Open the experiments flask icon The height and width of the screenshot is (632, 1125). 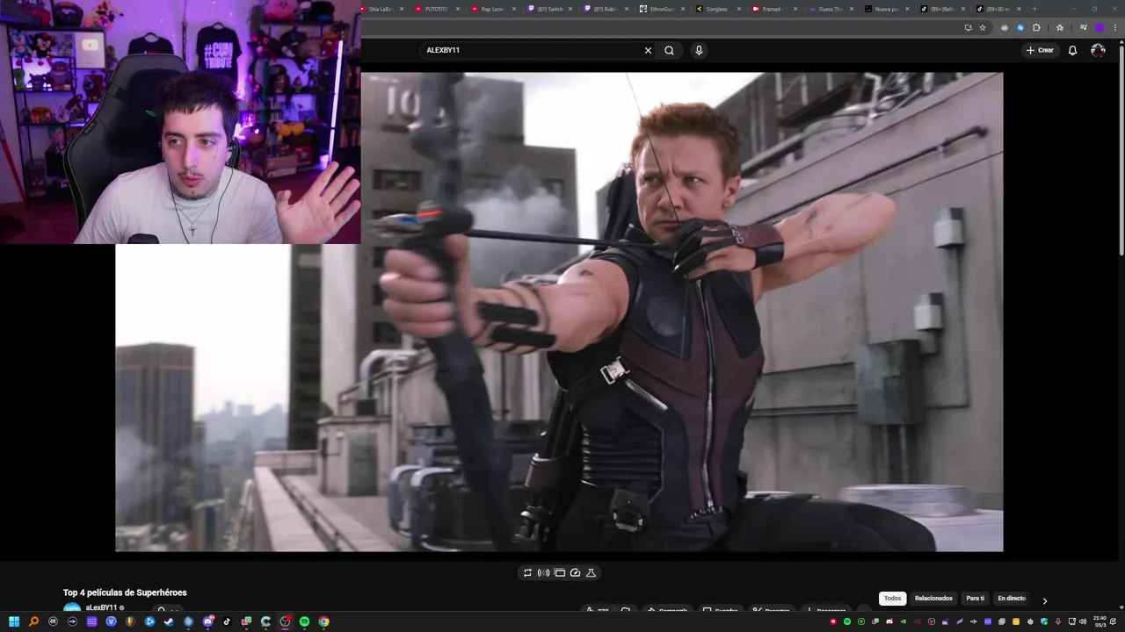[591, 572]
